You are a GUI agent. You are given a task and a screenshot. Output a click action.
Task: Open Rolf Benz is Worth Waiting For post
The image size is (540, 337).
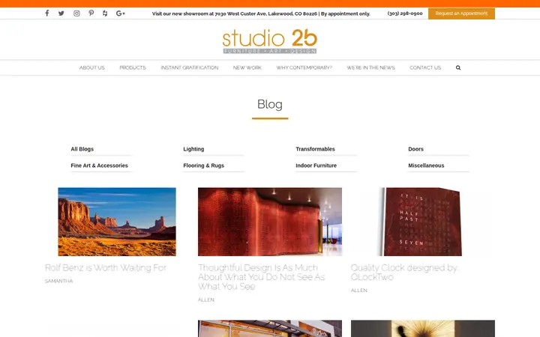pyautogui.click(x=106, y=267)
